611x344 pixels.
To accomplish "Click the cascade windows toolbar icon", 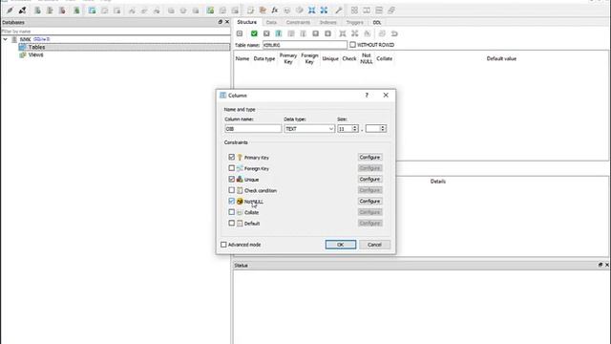I will click(x=391, y=11).
